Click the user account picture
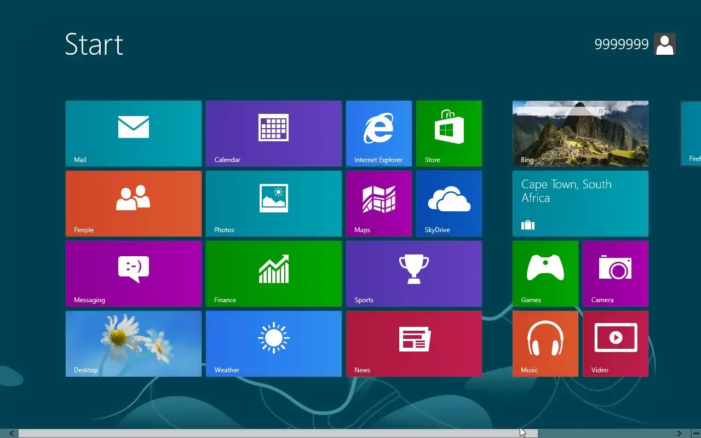The width and height of the screenshot is (701, 438). (665, 44)
